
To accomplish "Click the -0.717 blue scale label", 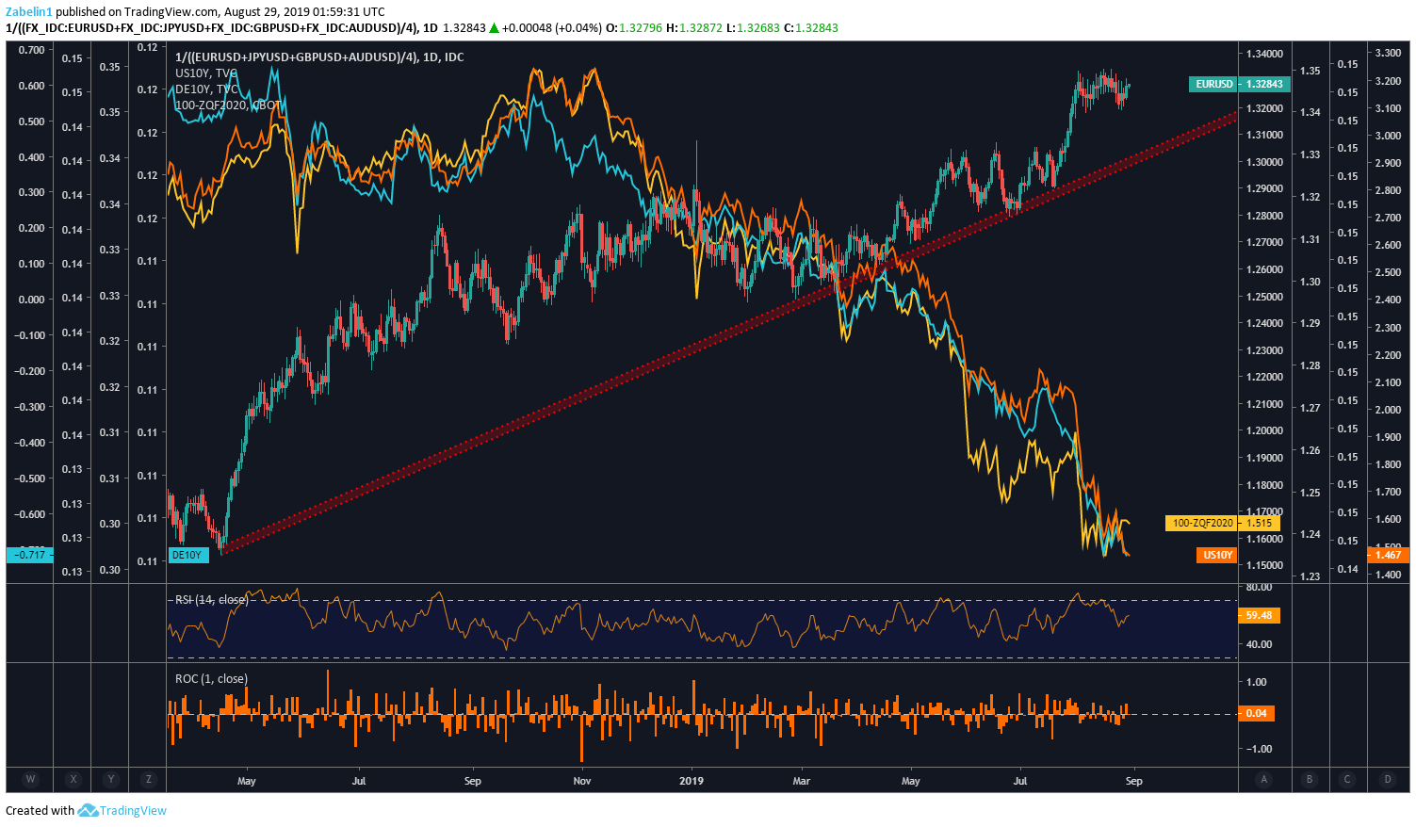I will click(x=31, y=554).
